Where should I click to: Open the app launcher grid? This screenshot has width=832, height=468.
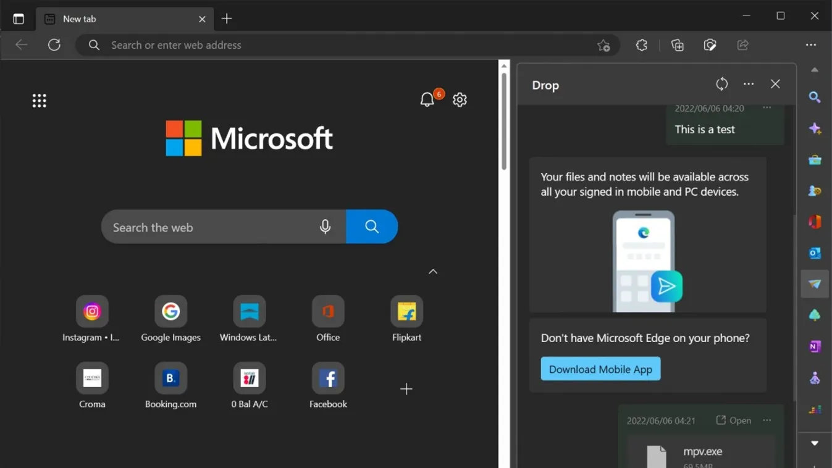click(40, 101)
